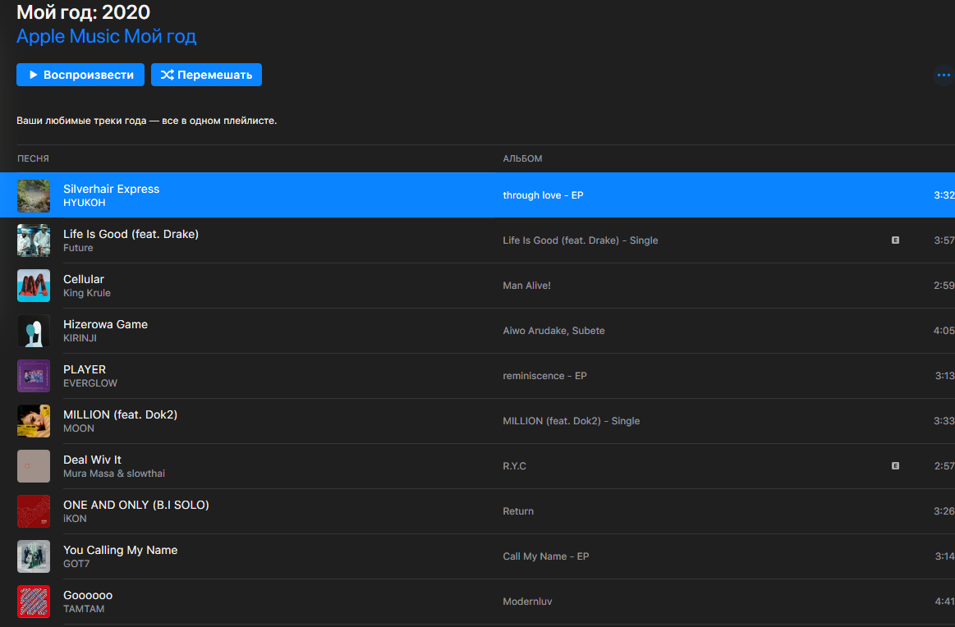Click the ПЕСНЯ column header
Viewport: 955px width, 627px height.
click(33, 158)
